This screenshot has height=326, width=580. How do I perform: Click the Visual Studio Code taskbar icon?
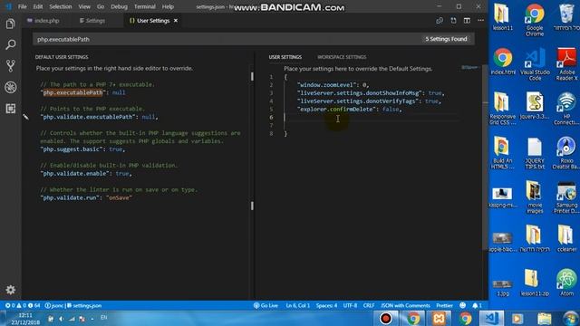[x=491, y=318]
